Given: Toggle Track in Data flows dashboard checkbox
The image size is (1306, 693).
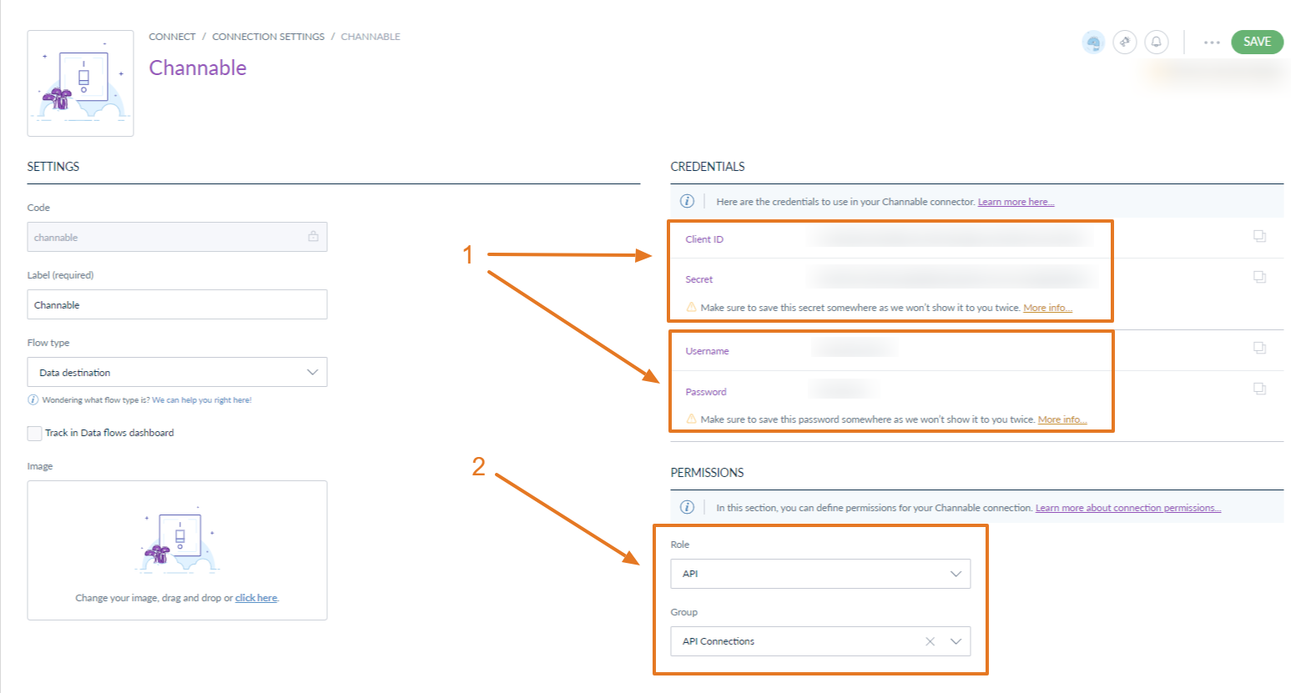Looking at the screenshot, I should point(34,433).
